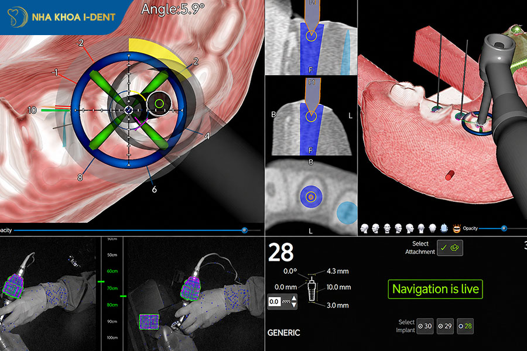
Task: Select the right-profile head view icon
Action: (410, 228)
